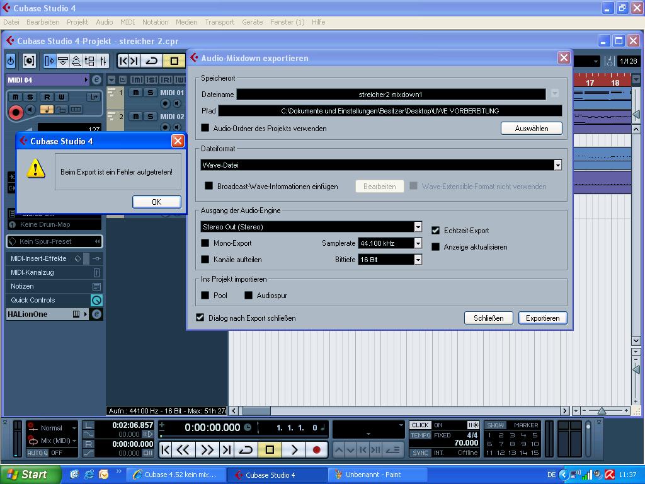Mute the MIDI 02 track
645x484 pixels.
click(x=136, y=117)
